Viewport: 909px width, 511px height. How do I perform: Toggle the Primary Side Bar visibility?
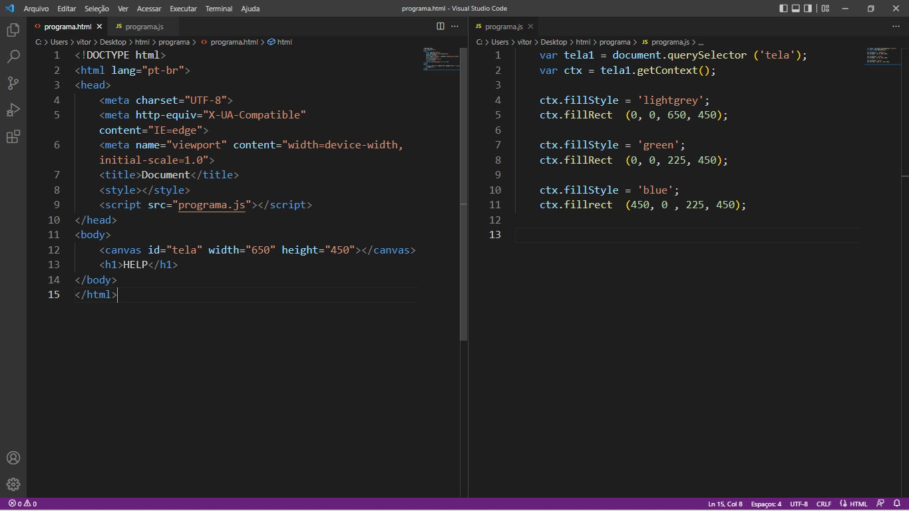point(783,9)
